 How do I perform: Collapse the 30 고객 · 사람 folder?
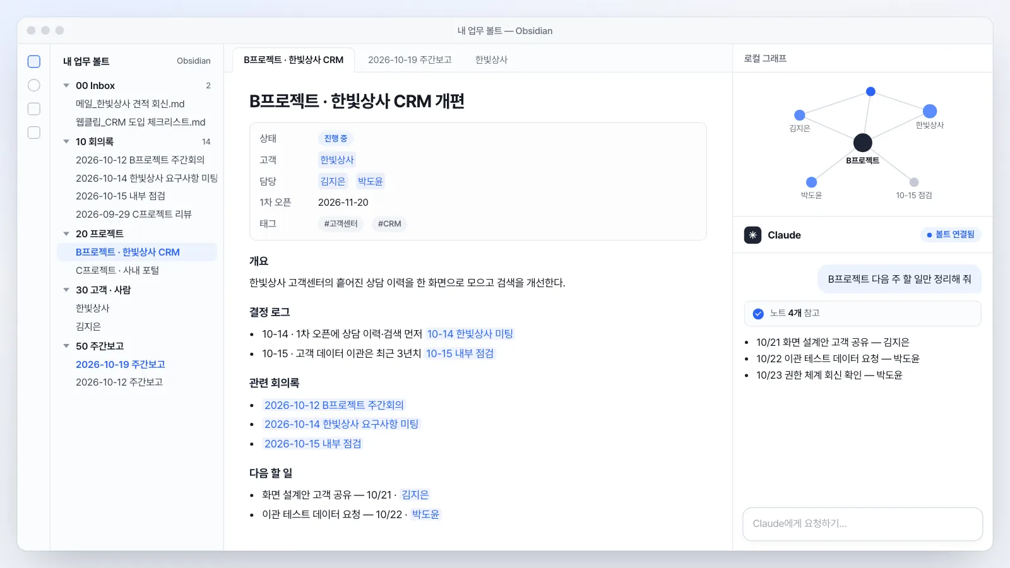coord(66,290)
